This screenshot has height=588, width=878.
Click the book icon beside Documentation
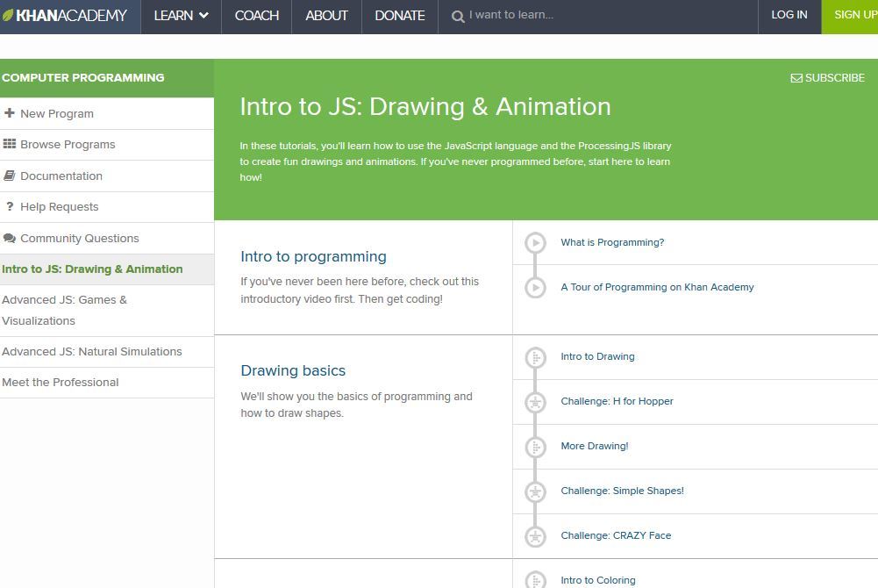coord(10,176)
